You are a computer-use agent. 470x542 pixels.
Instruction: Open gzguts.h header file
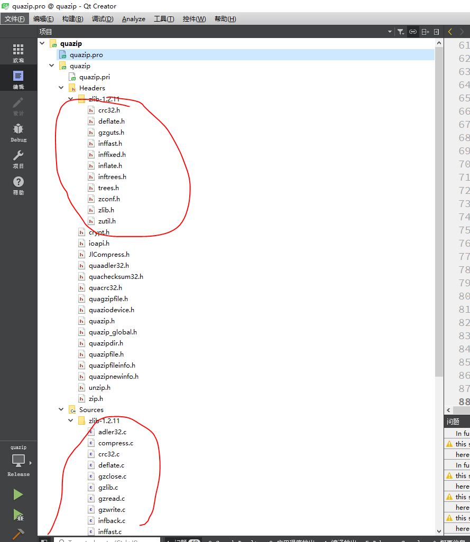coord(111,132)
